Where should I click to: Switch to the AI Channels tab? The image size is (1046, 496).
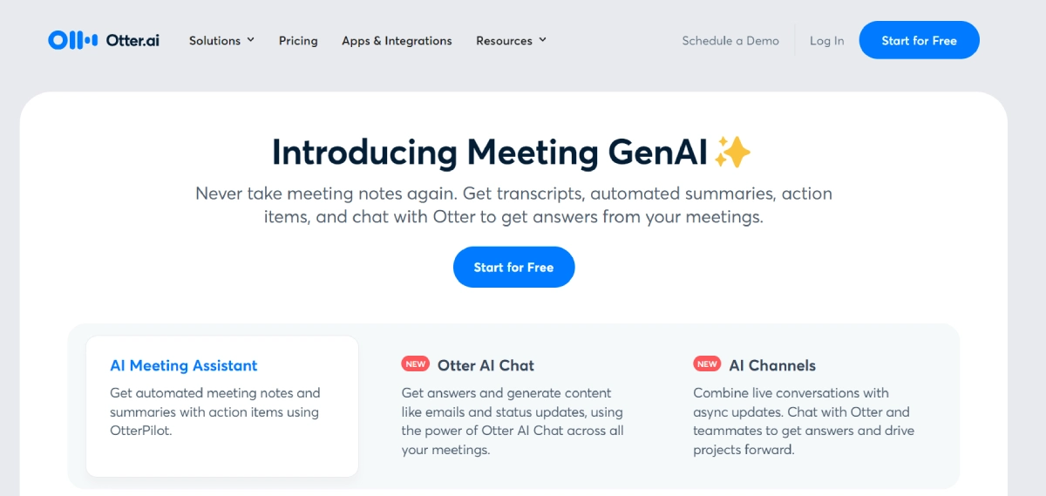pos(772,365)
